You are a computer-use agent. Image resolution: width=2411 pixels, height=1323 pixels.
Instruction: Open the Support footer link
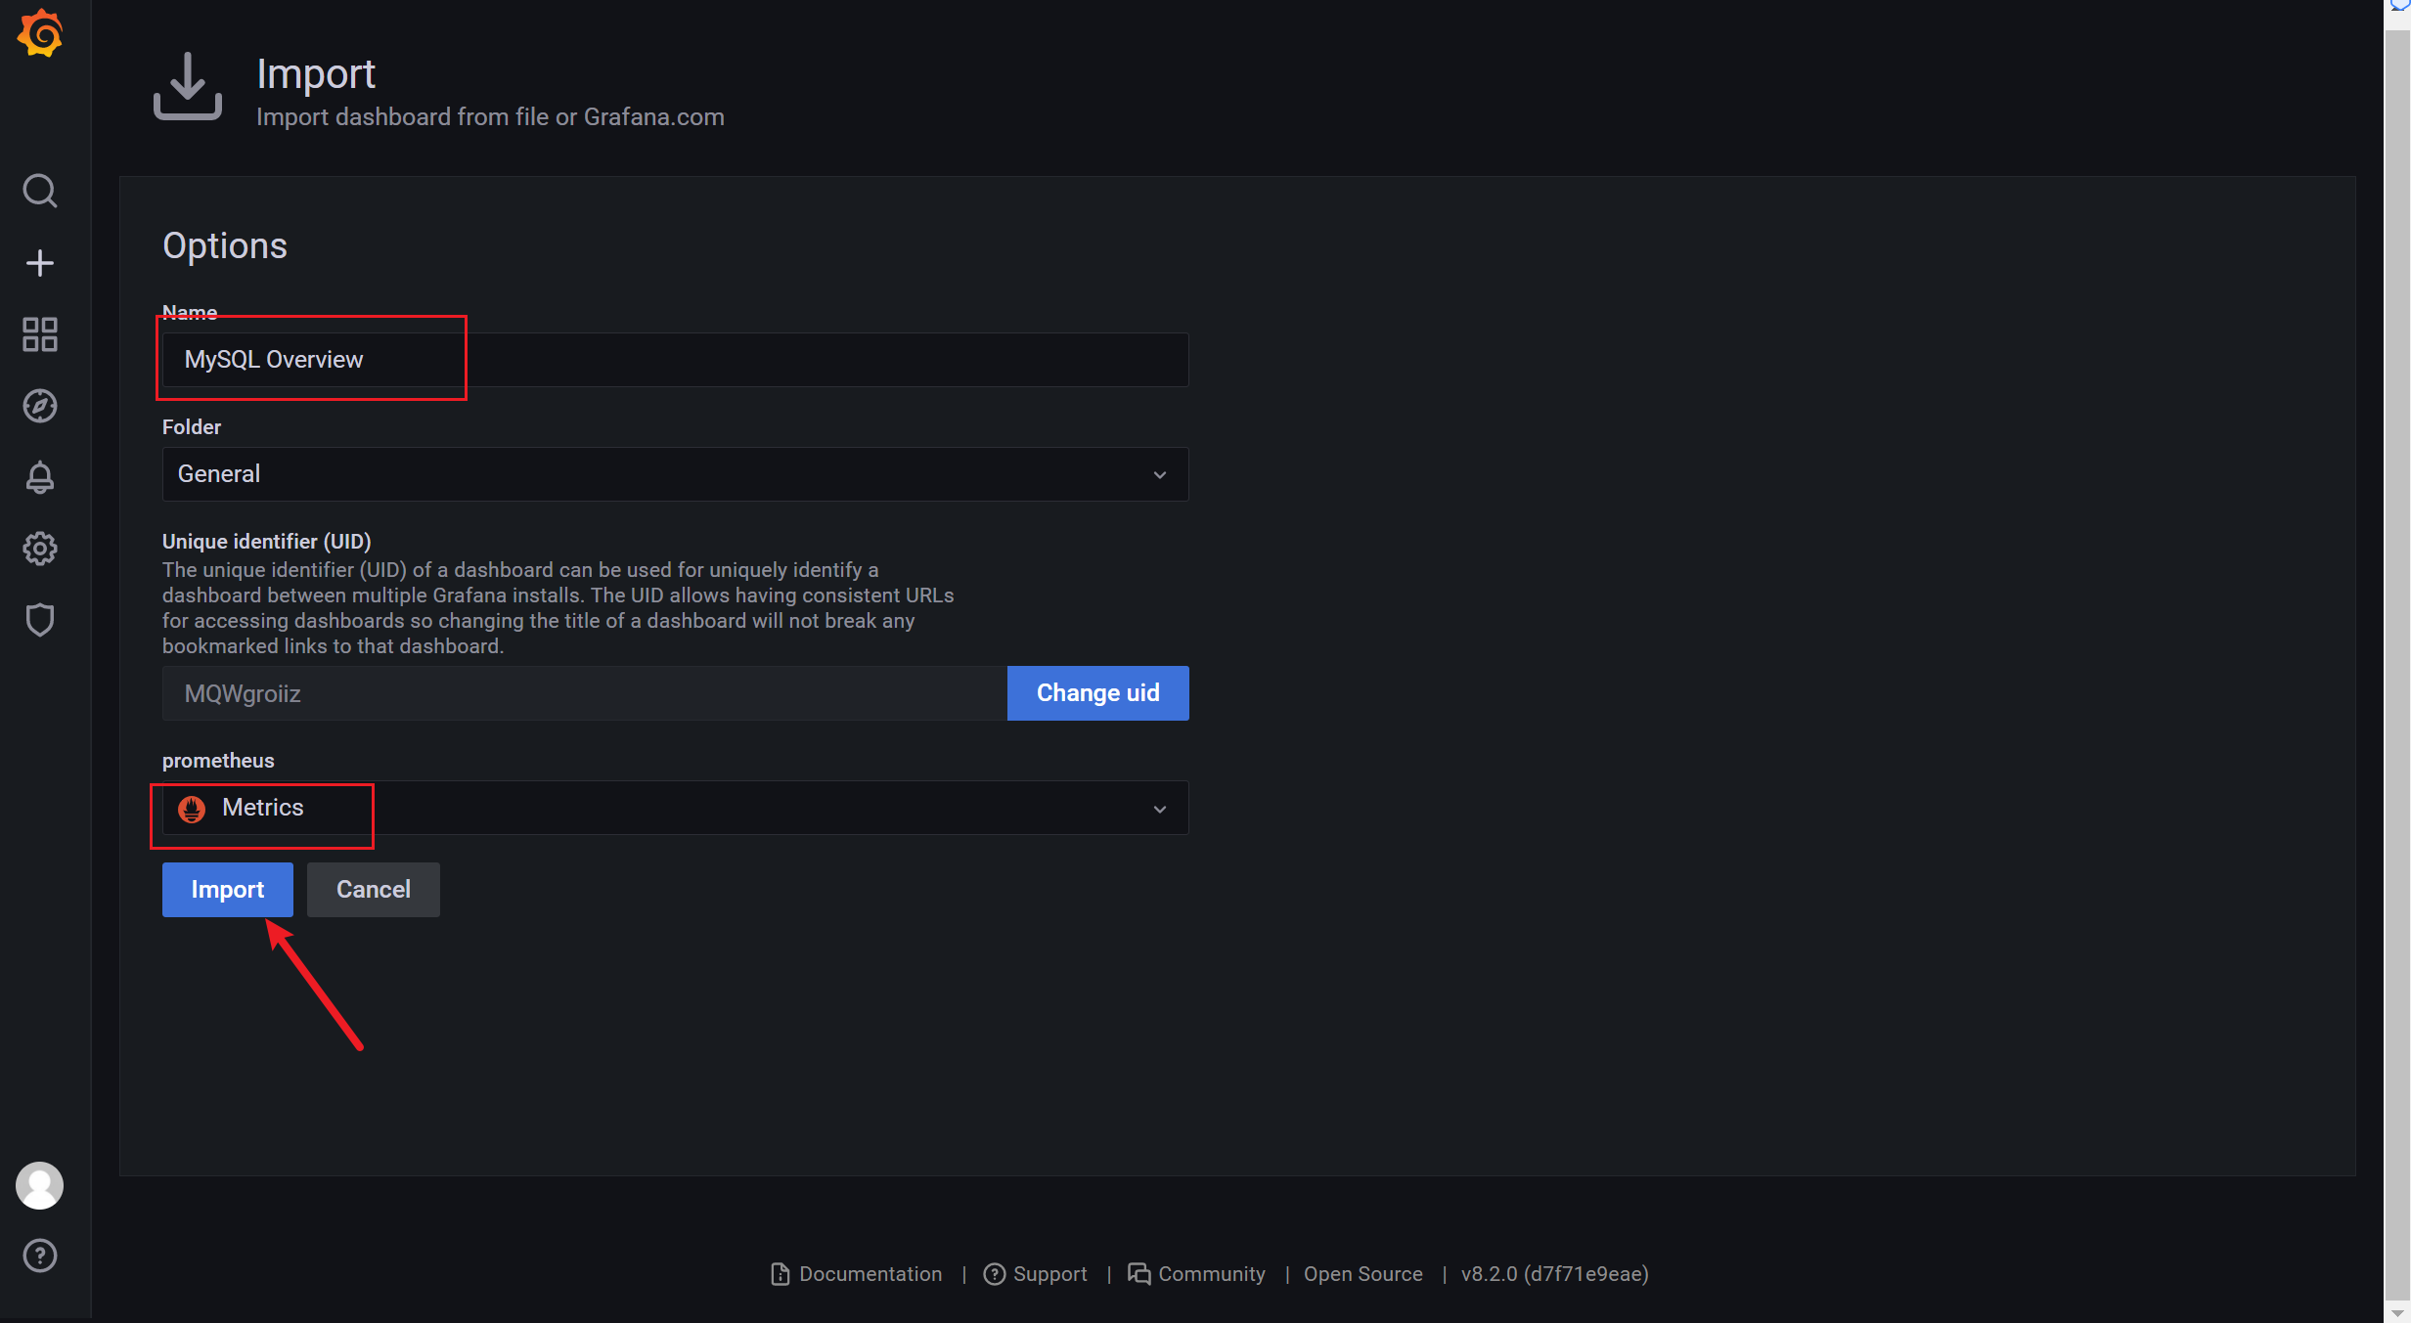pos(1036,1274)
